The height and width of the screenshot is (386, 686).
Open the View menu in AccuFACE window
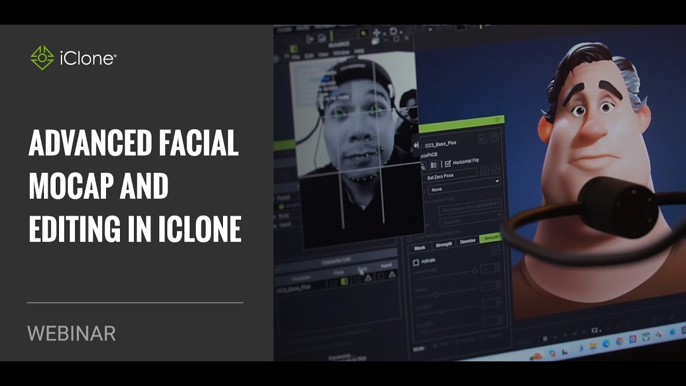(x=323, y=54)
